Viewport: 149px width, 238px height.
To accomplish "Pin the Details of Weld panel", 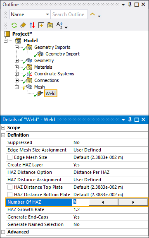I will [130, 120].
